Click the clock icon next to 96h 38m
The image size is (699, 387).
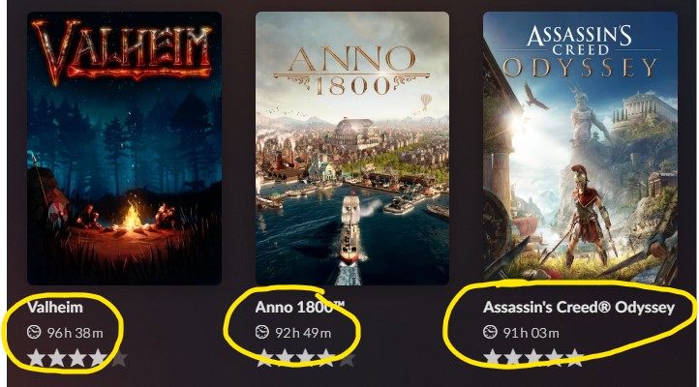tap(34, 332)
